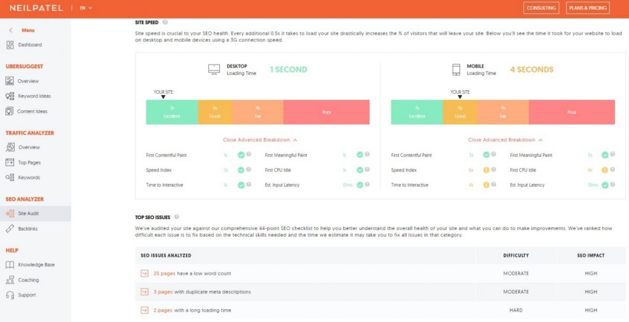
Task: Select Site Audit in the sidebar
Action: [29, 213]
